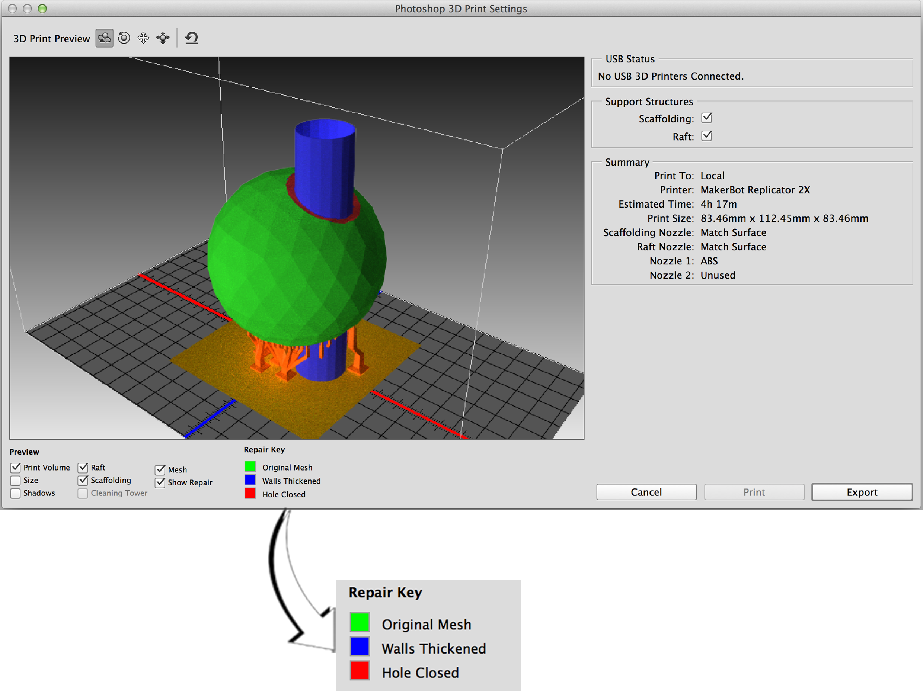Uncheck the Scaffolding box under Support Structures
Image resolution: width=923 pixels, height=693 pixels.
point(706,118)
